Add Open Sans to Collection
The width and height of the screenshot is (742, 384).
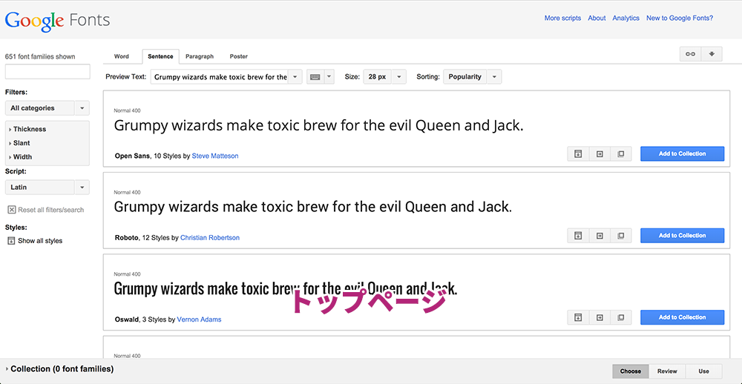[x=683, y=153]
